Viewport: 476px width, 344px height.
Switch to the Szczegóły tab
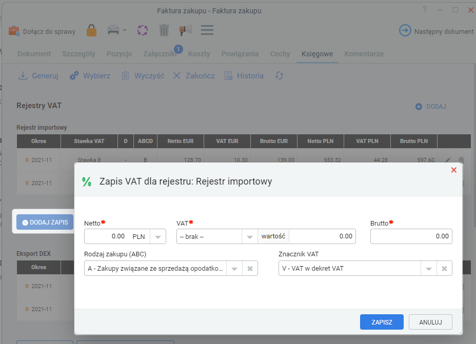78,54
